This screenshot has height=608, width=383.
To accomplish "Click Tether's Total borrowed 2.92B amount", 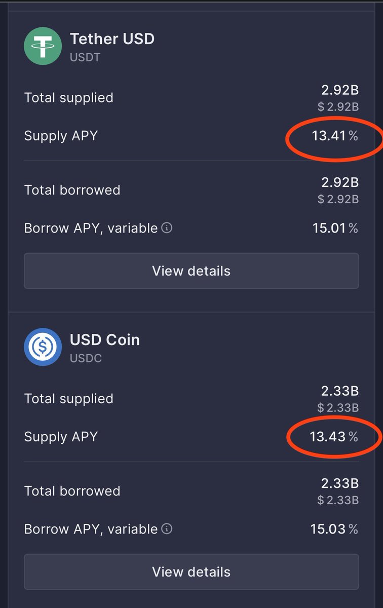I will (340, 182).
